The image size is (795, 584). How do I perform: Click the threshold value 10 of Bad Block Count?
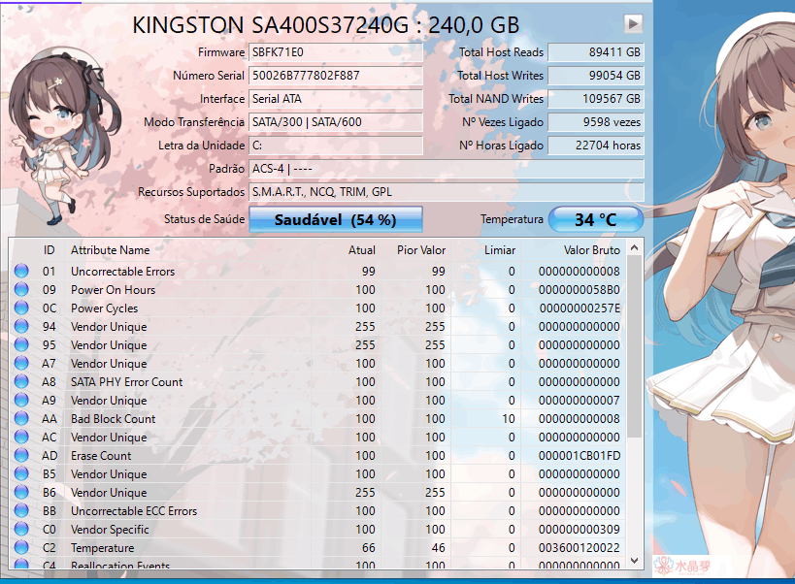click(509, 419)
